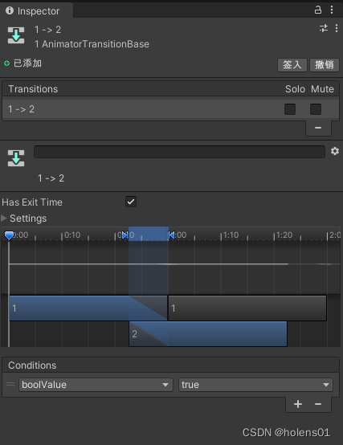Click the looped gray state 1 clip
Image resolution: width=343 pixels, height=445 pixels.
(x=247, y=308)
